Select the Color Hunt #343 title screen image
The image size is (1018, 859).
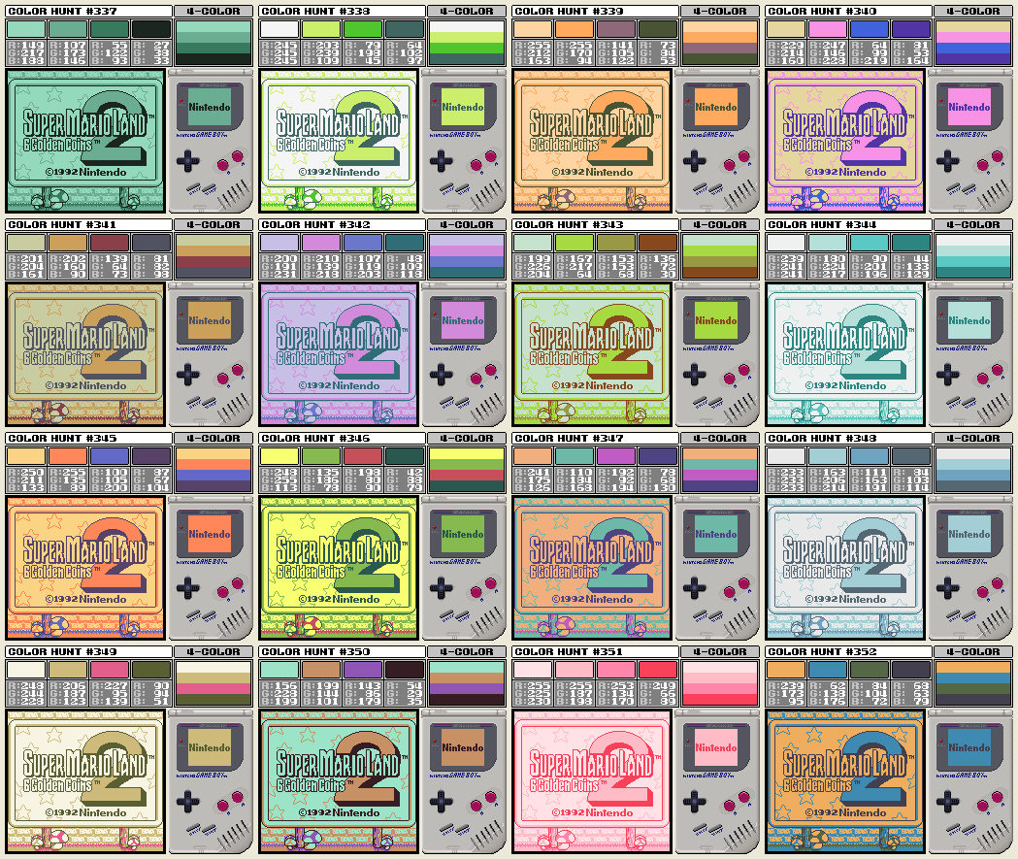click(x=592, y=354)
